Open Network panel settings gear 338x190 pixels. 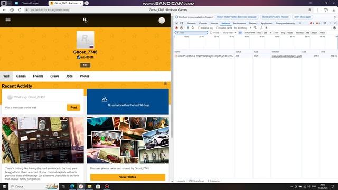pos(334,28)
